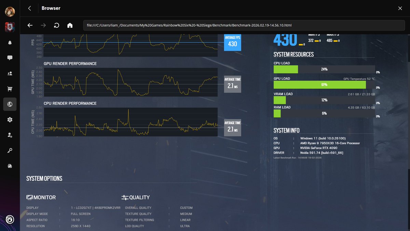Select the browser globe icon
Image resolution: width=410 pixels, height=231 pixels.
[x=10, y=104]
